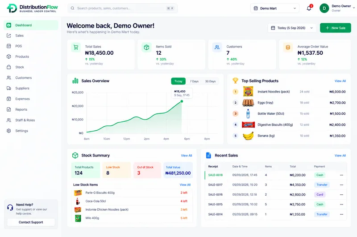Click the Instant Noodles product image
This screenshot has width=357, height=237.
pyautogui.click(x=248, y=92)
